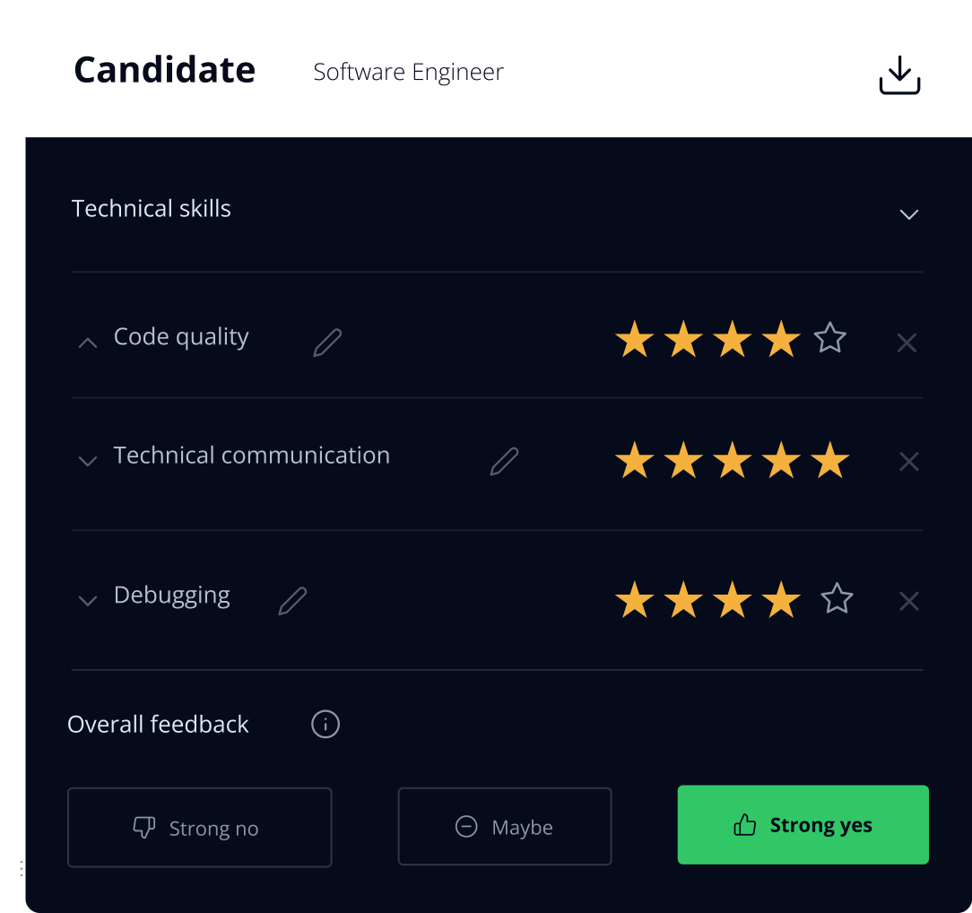Collapse the Technical skills section
Viewport: 972px width, 913px height.
[x=908, y=214]
